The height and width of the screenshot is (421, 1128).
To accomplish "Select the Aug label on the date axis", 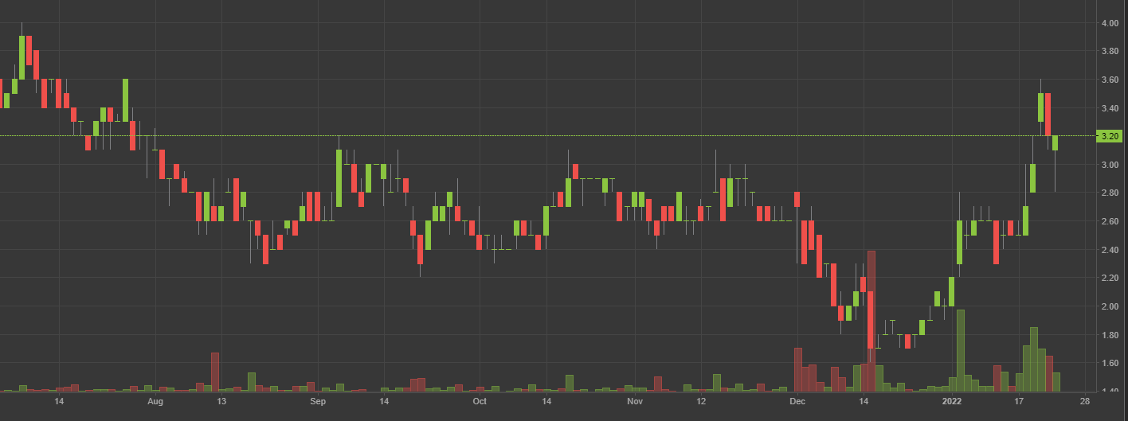I will tap(155, 402).
